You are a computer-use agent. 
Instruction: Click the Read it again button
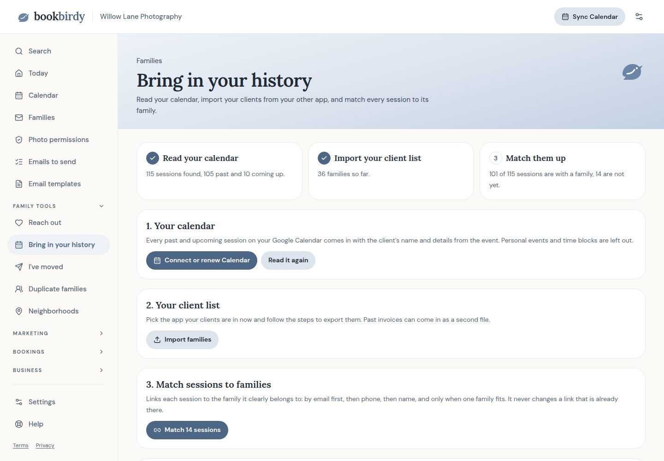pos(288,260)
